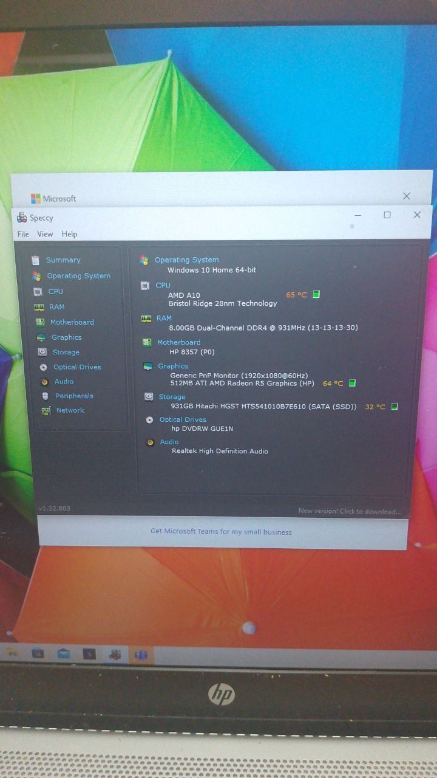Click New version download link
The height and width of the screenshot is (778, 437).
pyautogui.click(x=349, y=511)
